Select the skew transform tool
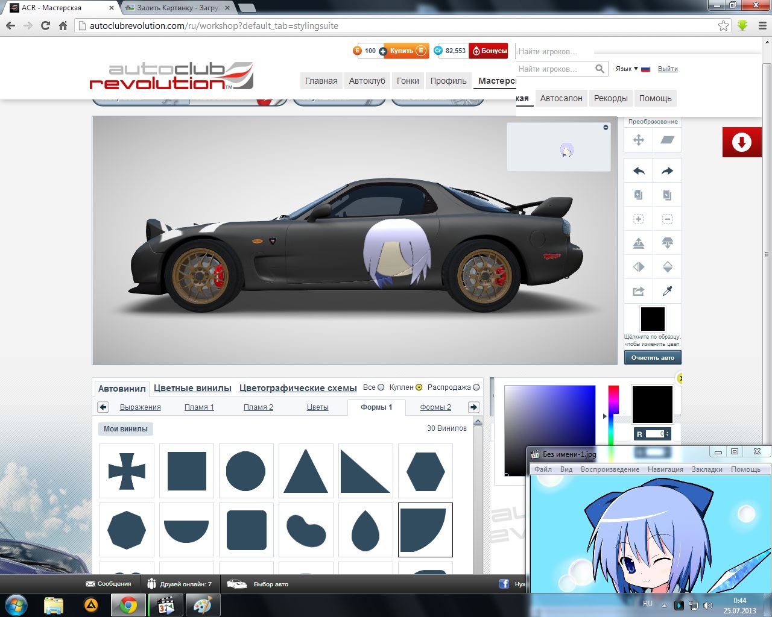Viewport: 772px width, 617px height. [667, 140]
